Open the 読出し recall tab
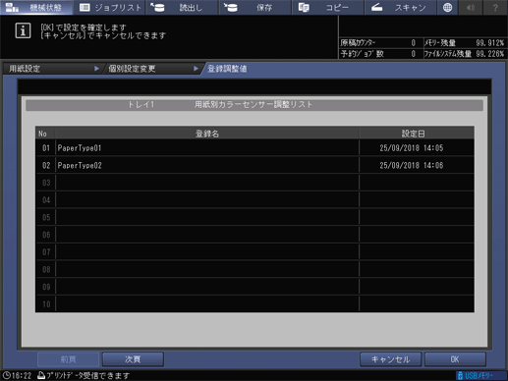Image resolution: width=508 pixels, height=381 pixels. point(182,7)
